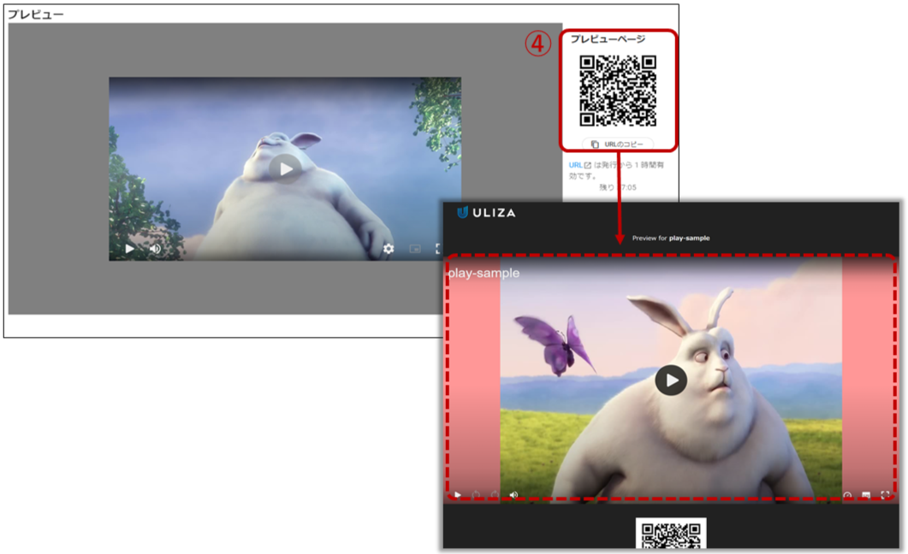The height and width of the screenshot is (554, 908).
Task: Click the preview page QR code at top right
Action: click(617, 91)
